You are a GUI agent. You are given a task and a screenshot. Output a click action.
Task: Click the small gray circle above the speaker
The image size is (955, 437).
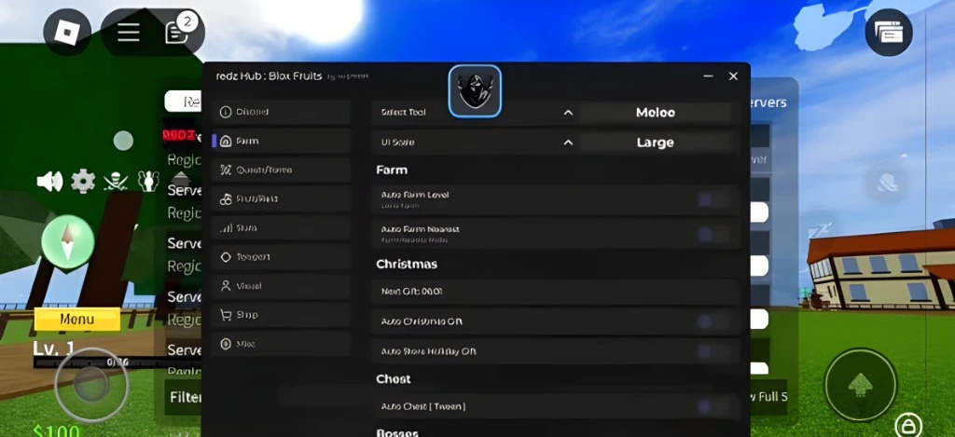(124, 141)
